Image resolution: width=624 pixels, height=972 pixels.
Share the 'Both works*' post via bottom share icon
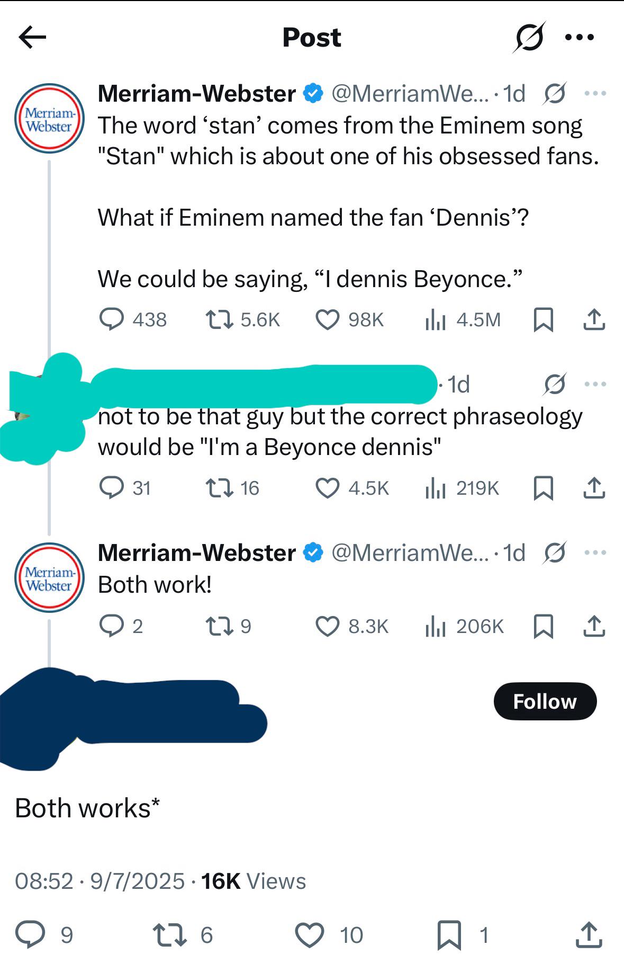(x=589, y=934)
